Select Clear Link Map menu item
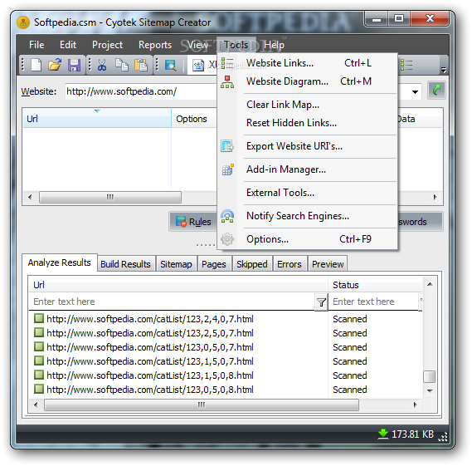 click(307, 105)
